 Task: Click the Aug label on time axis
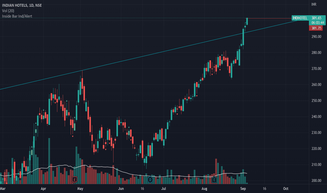click(x=204, y=189)
